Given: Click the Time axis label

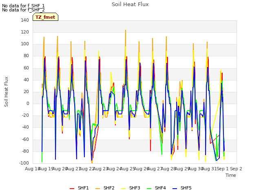Looking at the screenshot, I should [x=231, y=175].
